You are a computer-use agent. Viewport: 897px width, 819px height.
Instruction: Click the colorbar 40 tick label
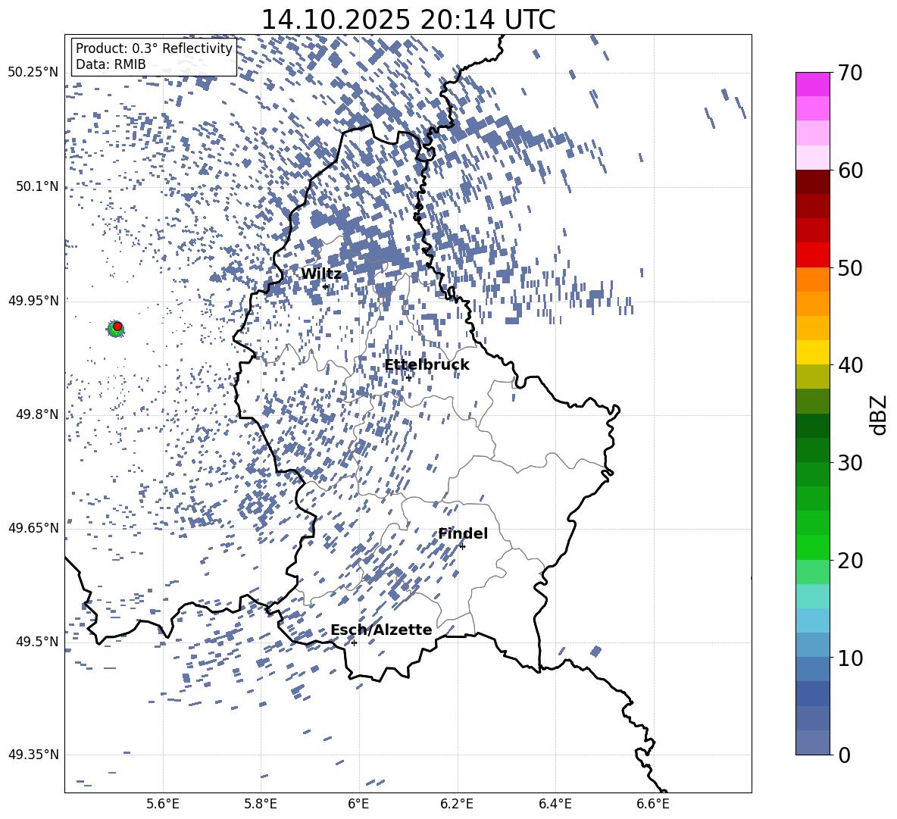(850, 365)
